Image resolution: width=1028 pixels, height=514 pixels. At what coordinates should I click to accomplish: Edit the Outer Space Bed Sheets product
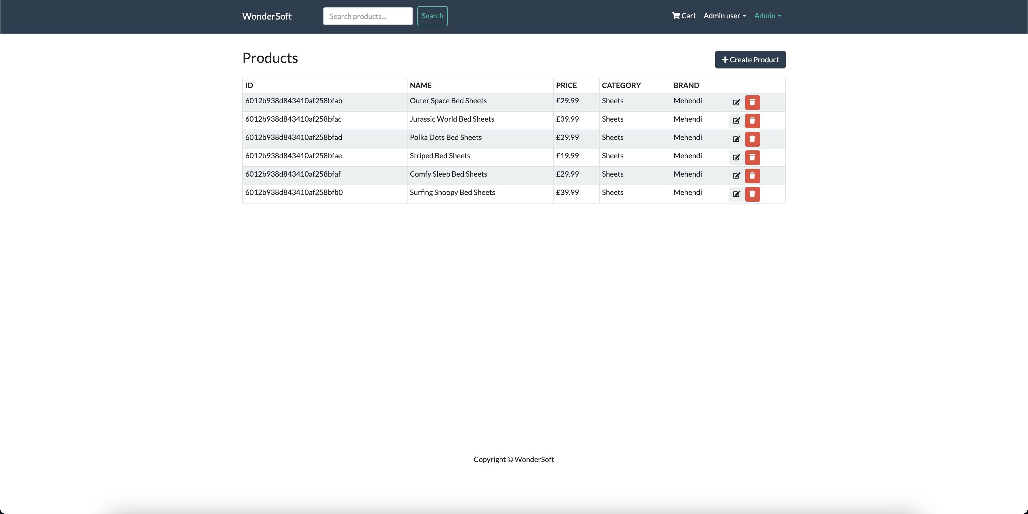tap(736, 102)
